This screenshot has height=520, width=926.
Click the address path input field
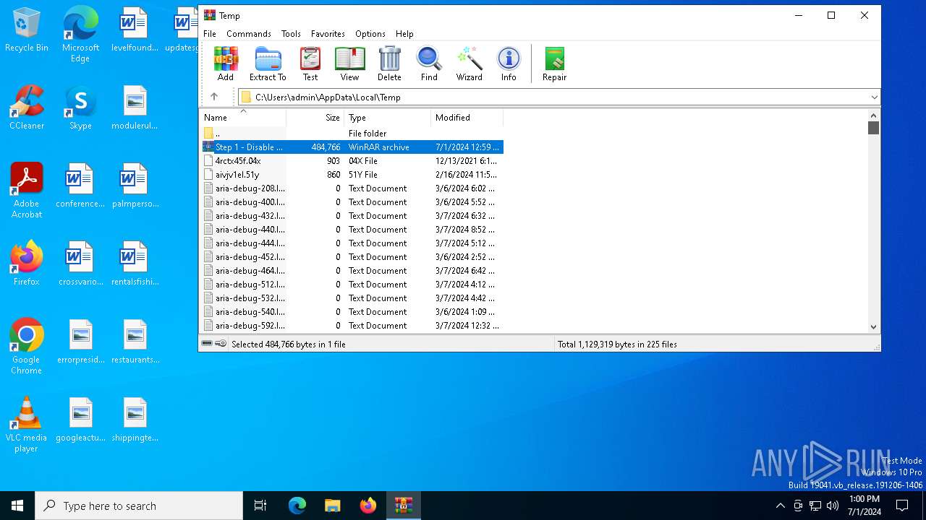pos(553,97)
